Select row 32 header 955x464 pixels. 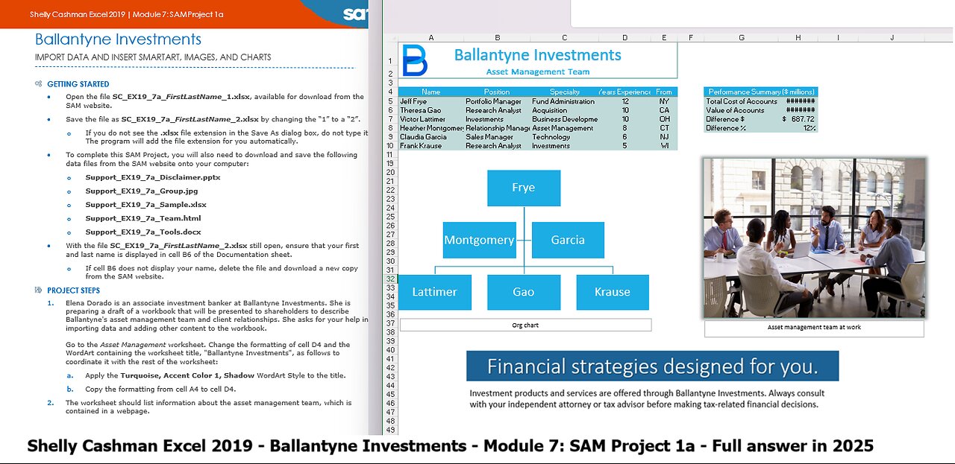(389, 279)
